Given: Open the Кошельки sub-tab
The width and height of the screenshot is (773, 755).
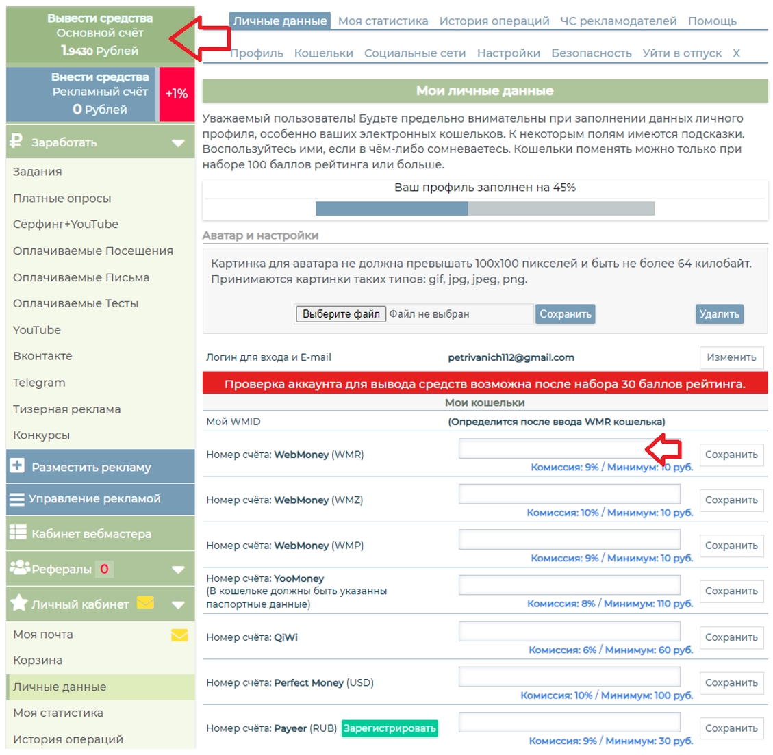Looking at the screenshot, I should click(x=323, y=53).
